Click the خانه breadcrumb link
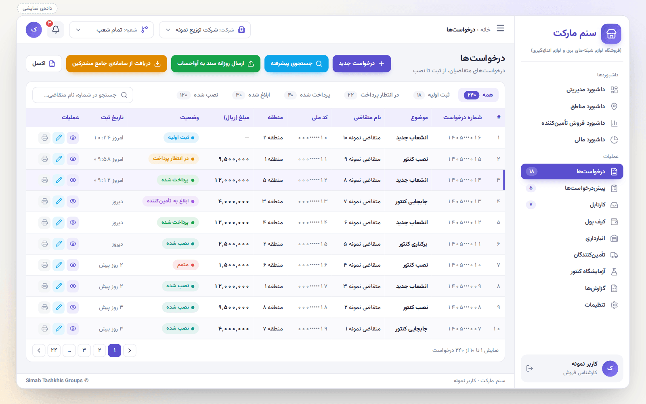The height and width of the screenshot is (404, 646). click(485, 30)
